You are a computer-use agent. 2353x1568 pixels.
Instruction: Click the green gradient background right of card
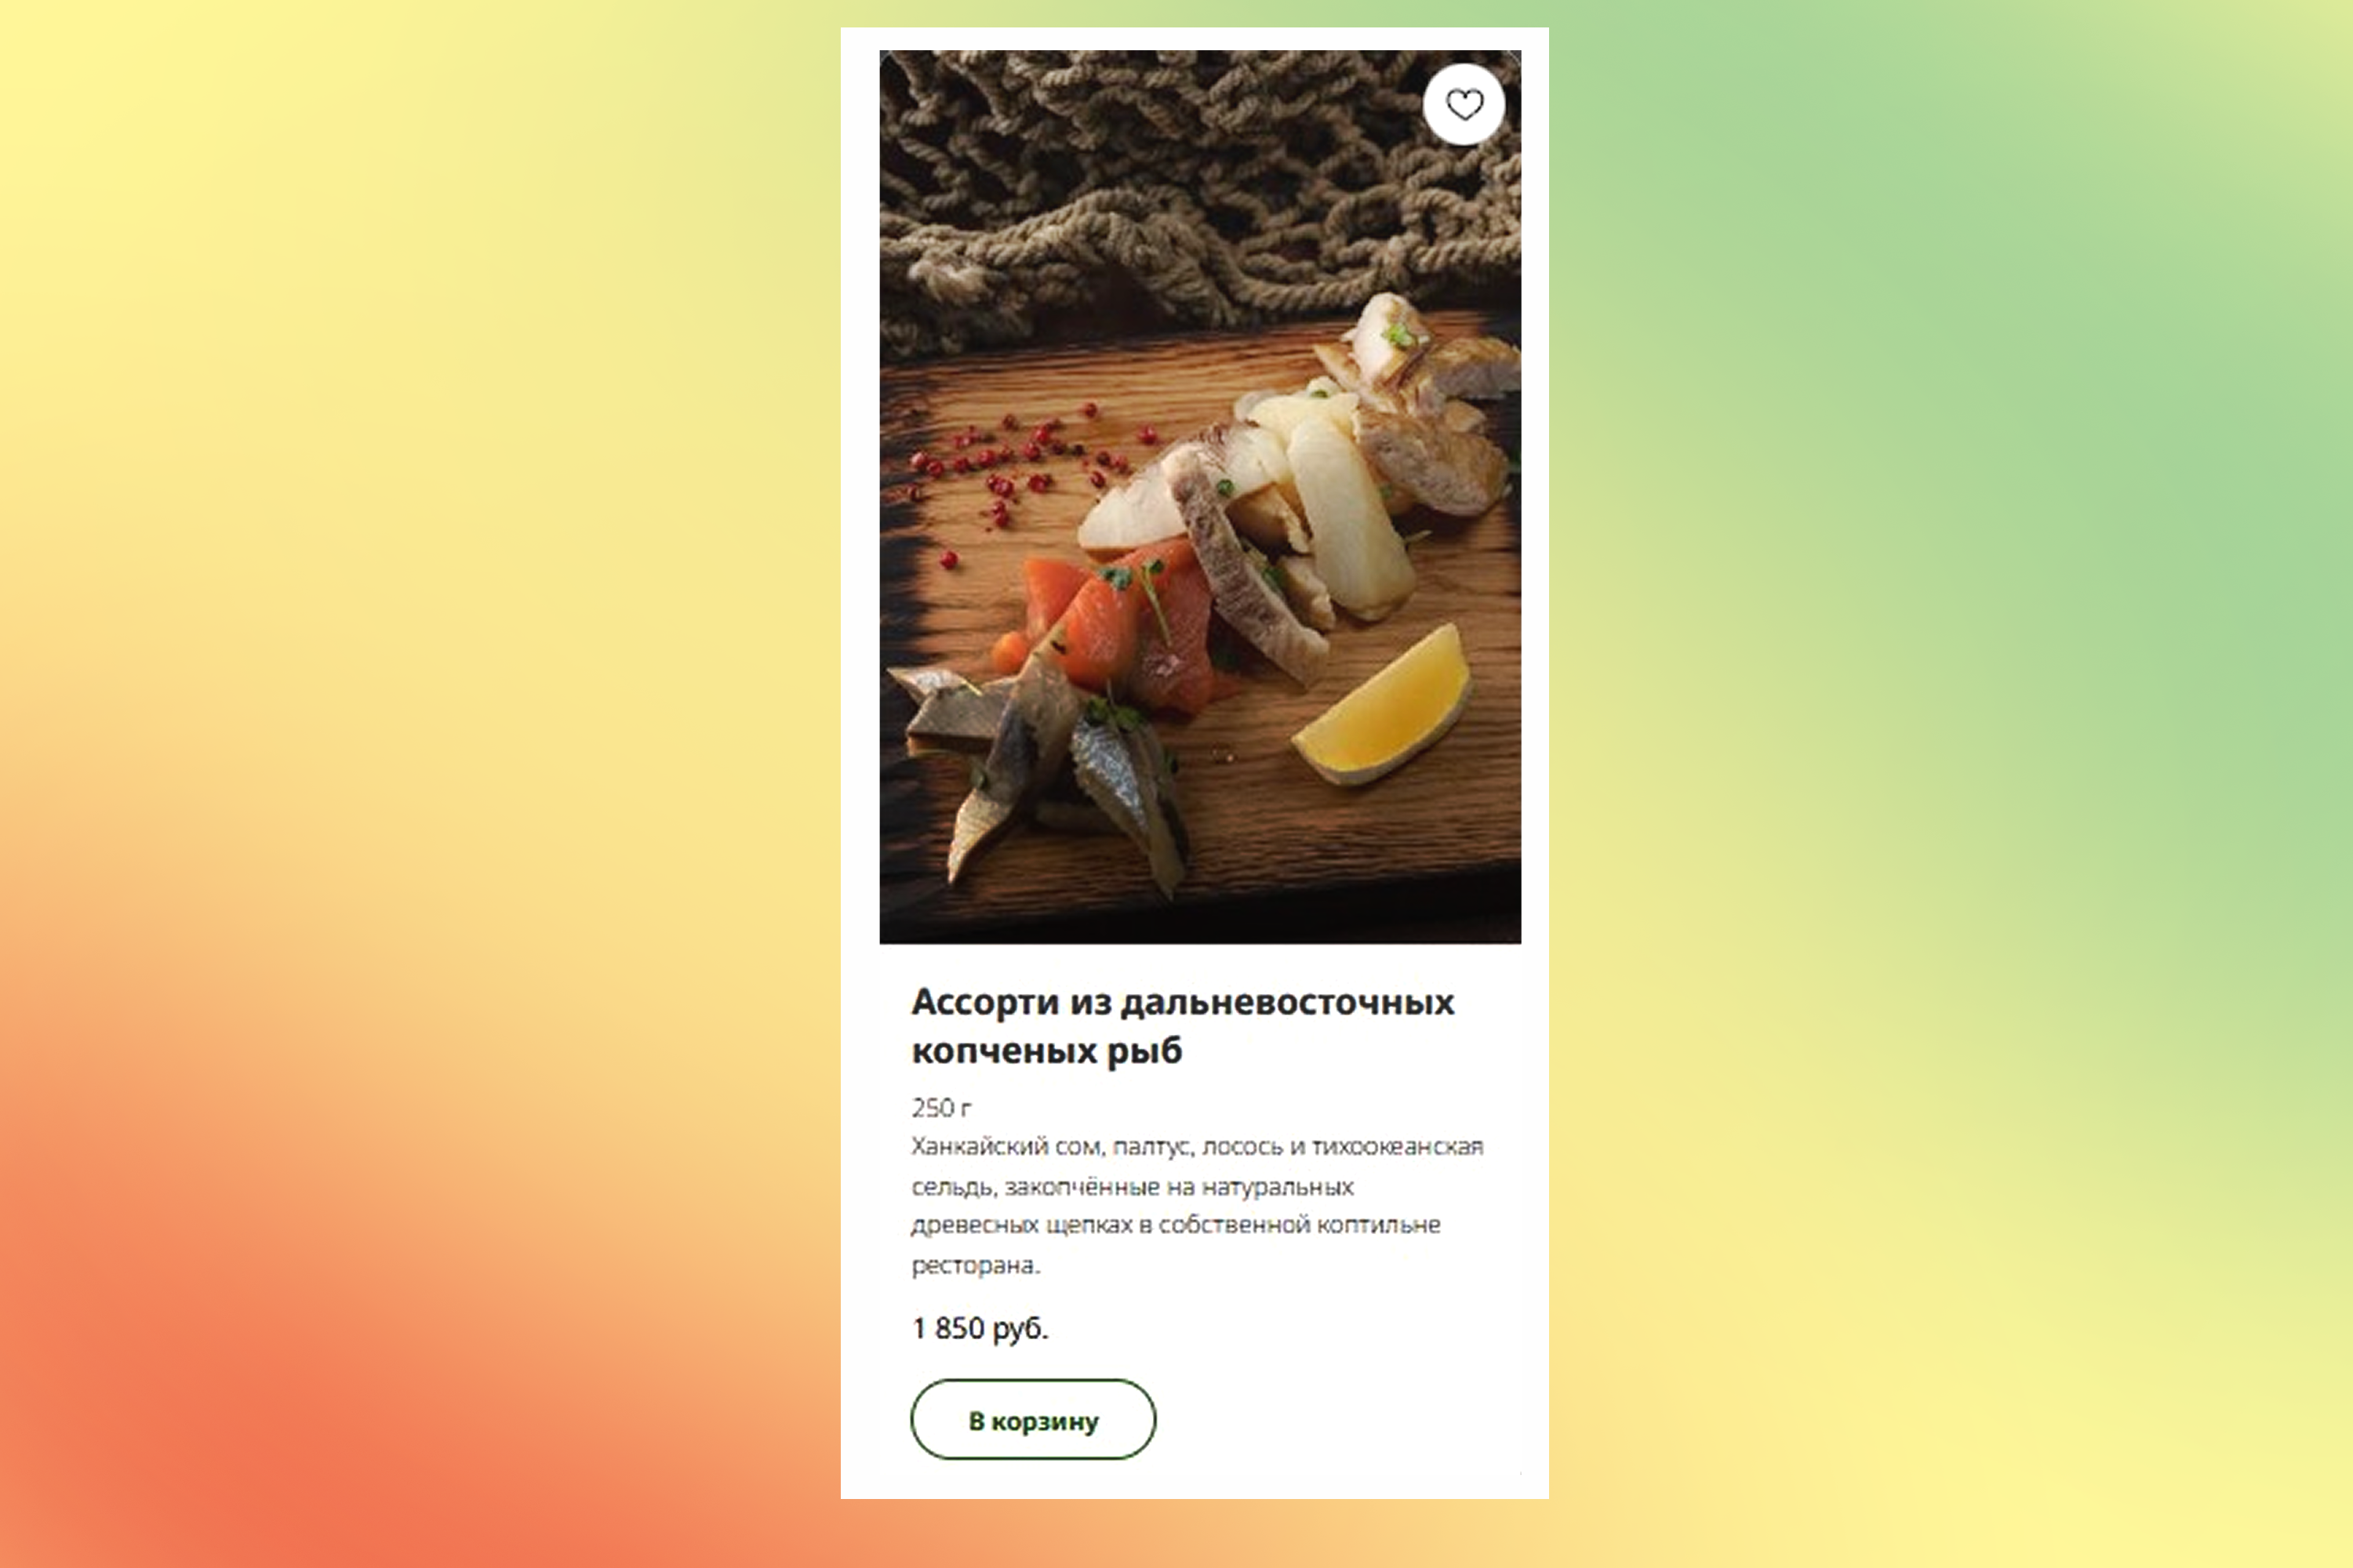pyautogui.click(x=1951, y=400)
